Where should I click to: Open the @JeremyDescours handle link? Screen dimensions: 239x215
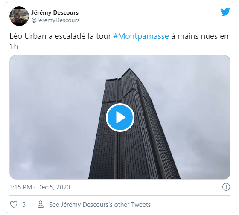[x=55, y=20]
